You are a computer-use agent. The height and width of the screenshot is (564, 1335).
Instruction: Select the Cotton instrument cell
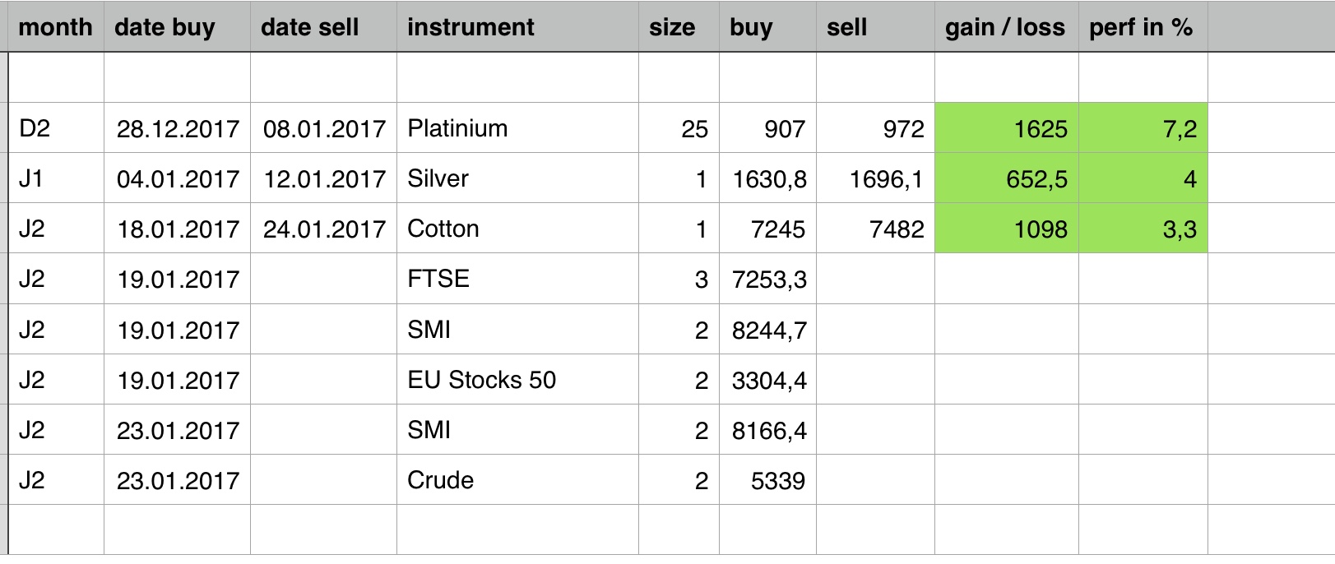click(x=443, y=229)
